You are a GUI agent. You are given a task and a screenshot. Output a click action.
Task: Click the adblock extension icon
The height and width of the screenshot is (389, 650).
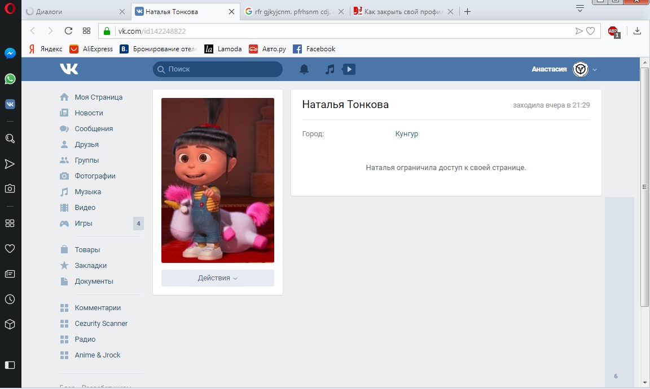[613, 31]
